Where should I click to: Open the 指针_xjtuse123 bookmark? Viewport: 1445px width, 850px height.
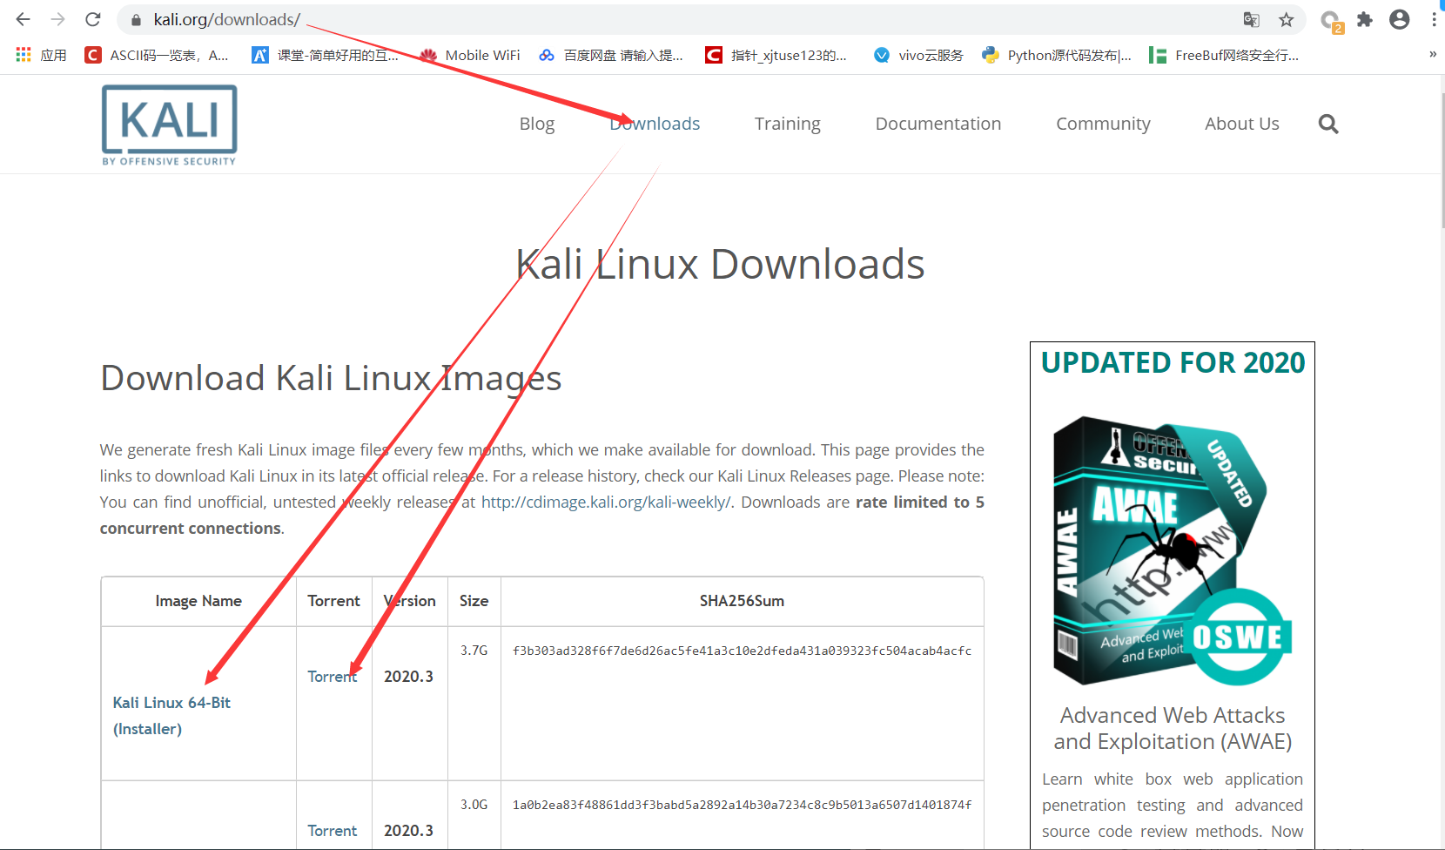pos(776,55)
